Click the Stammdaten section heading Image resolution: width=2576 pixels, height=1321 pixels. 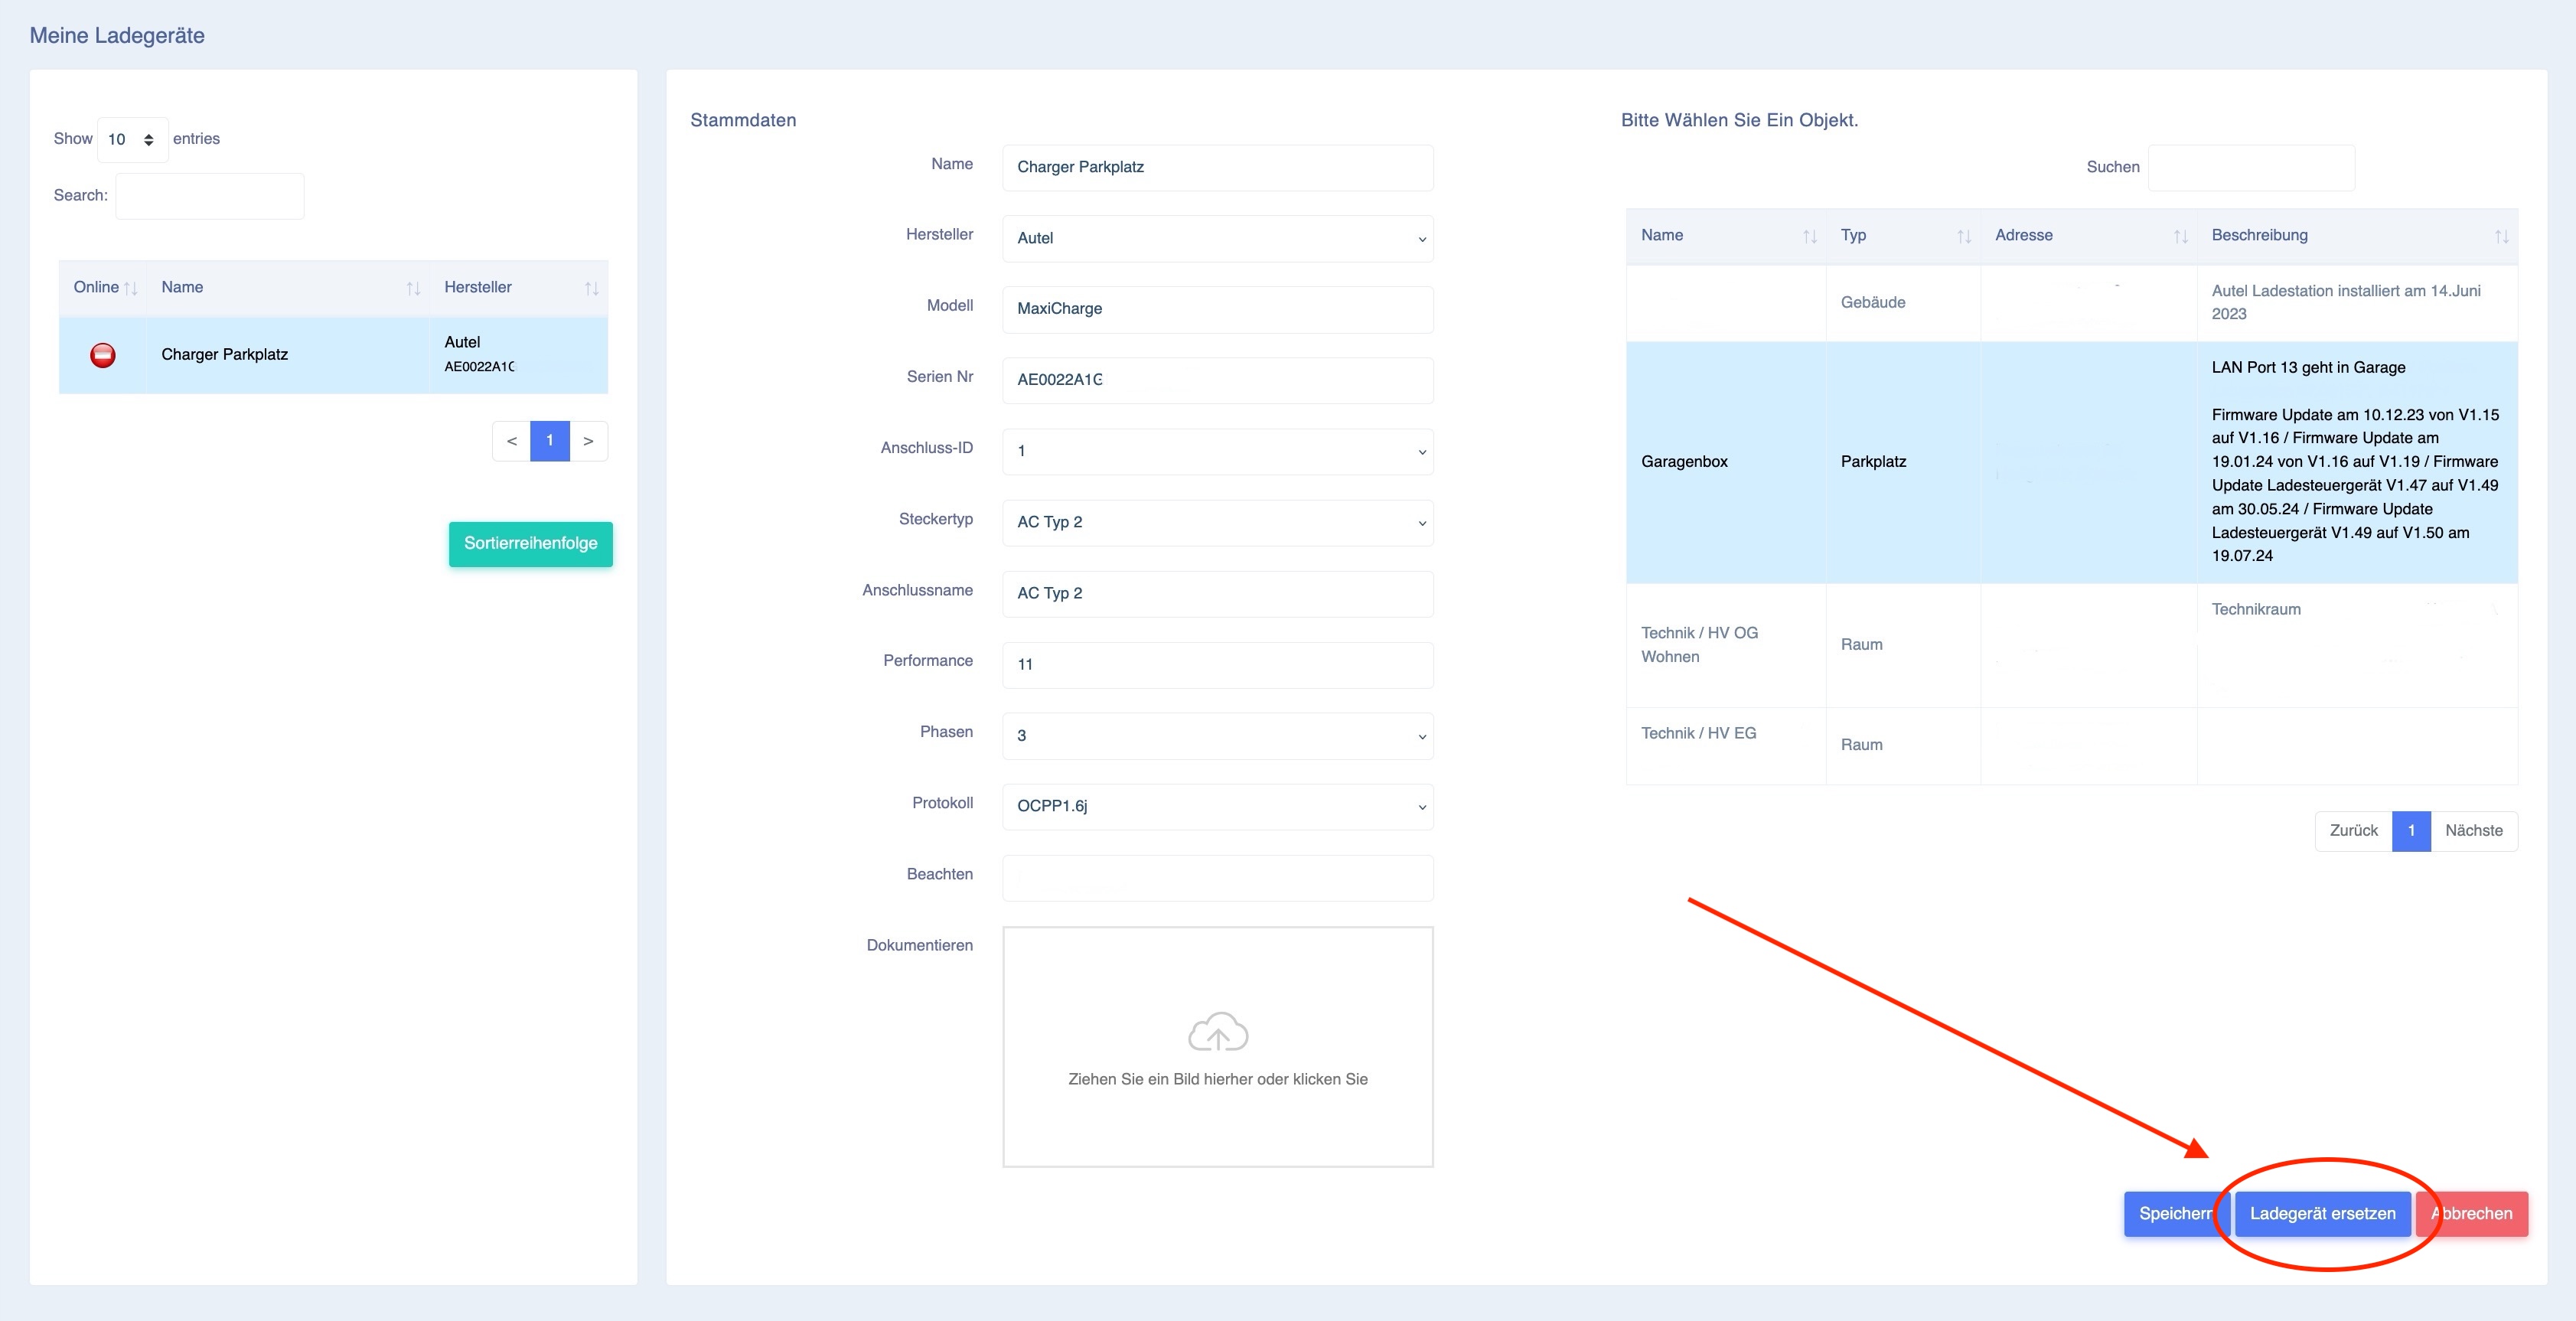(743, 120)
